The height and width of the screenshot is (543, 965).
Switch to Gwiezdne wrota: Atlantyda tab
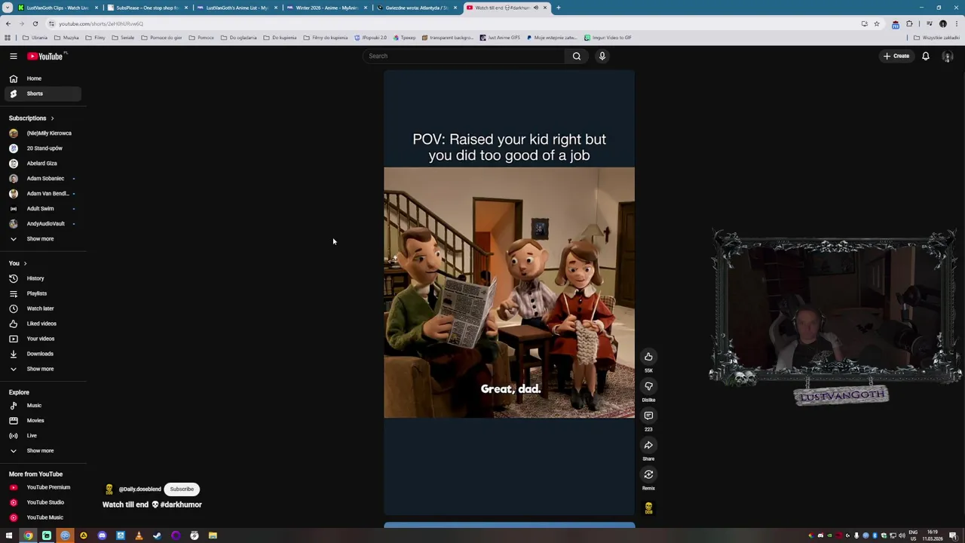[x=416, y=8]
